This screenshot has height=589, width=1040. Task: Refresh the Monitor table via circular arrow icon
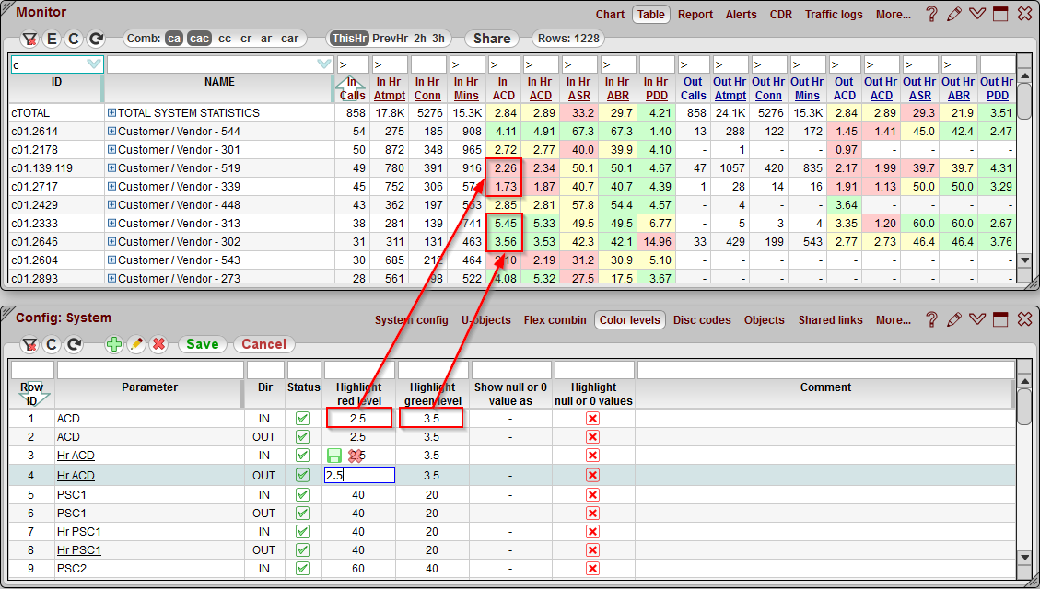point(97,39)
